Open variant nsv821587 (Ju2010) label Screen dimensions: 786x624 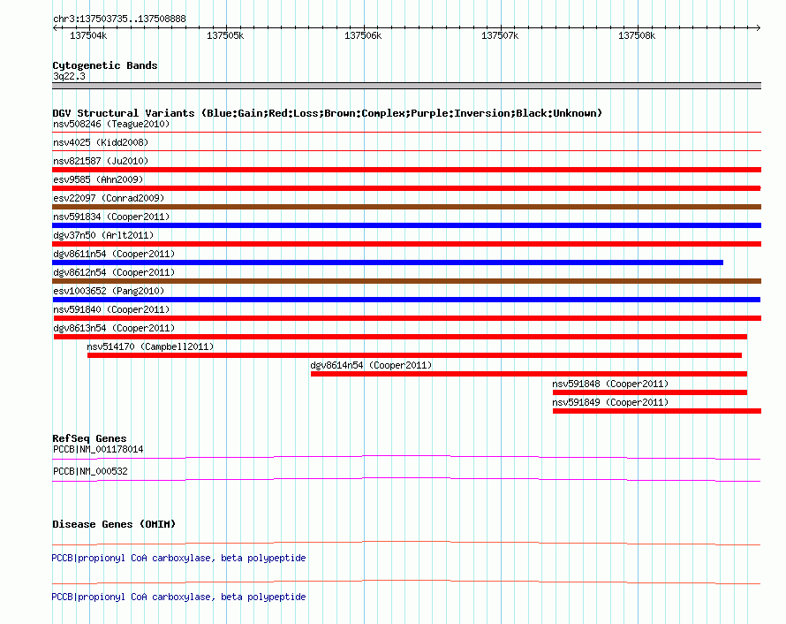101,161
